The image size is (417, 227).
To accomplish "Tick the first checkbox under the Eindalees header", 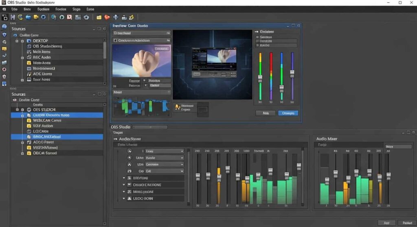I will pyautogui.click(x=257, y=37).
